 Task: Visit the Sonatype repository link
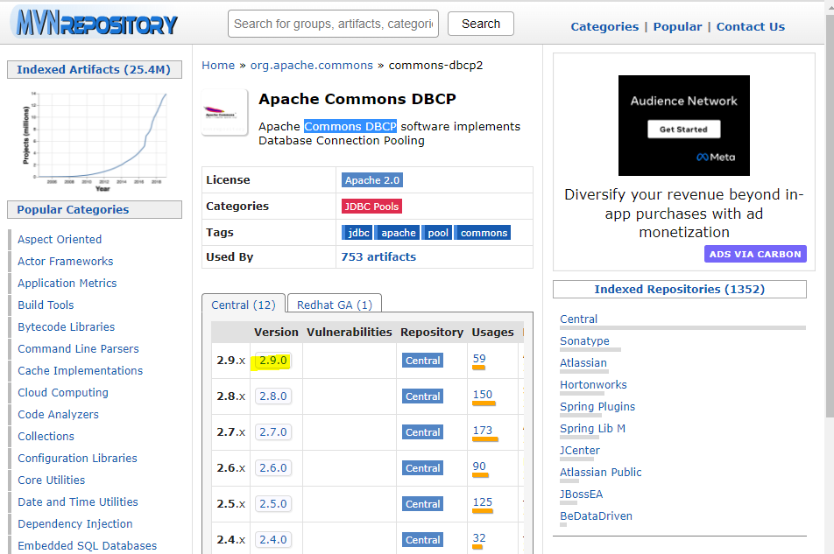pyautogui.click(x=584, y=340)
